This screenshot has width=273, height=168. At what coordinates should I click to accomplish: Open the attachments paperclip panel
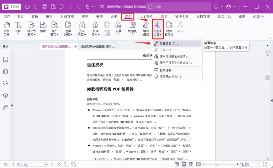(x=5, y=107)
